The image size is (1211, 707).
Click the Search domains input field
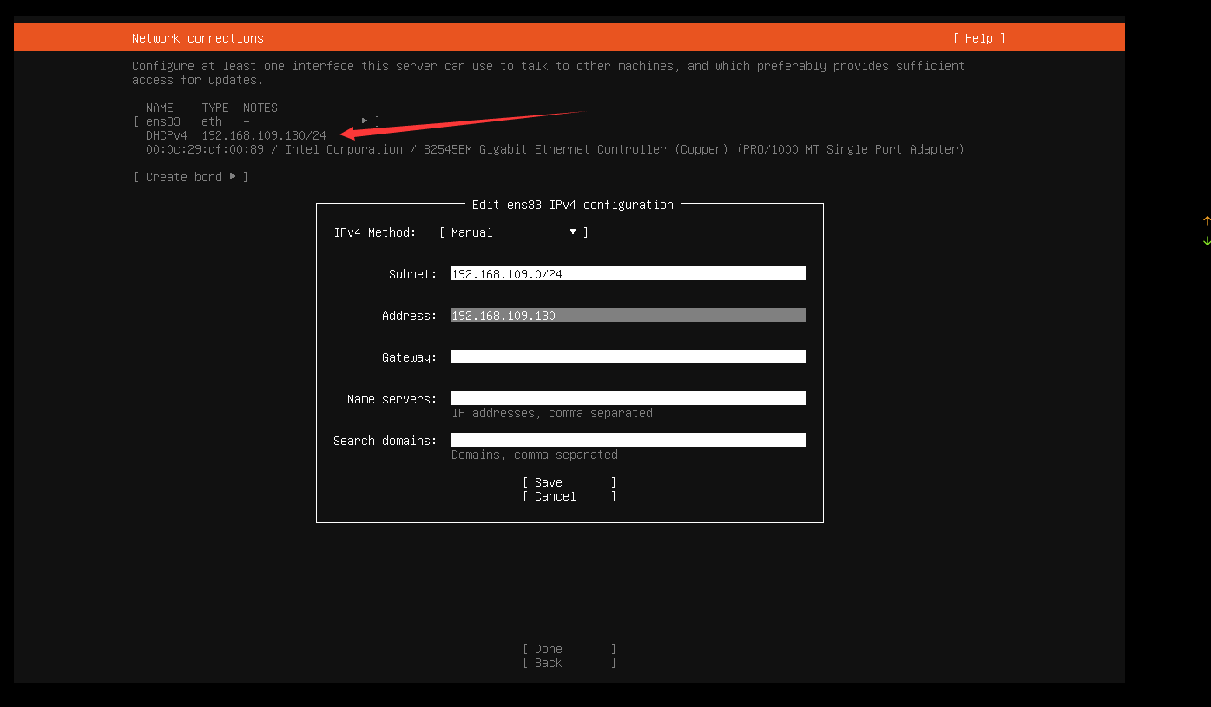[629, 441]
